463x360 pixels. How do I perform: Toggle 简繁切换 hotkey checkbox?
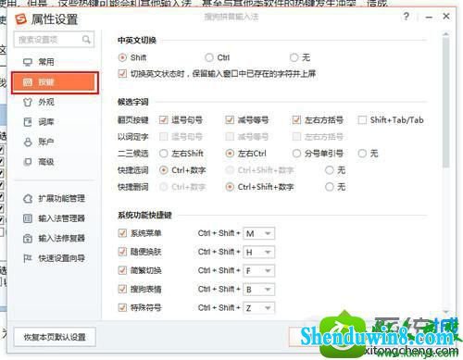122,270
